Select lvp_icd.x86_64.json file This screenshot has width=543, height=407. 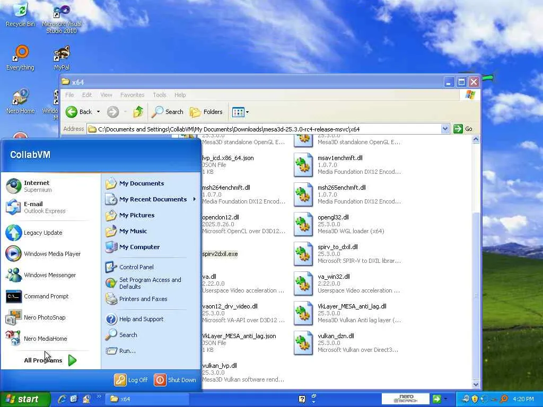tap(228, 165)
